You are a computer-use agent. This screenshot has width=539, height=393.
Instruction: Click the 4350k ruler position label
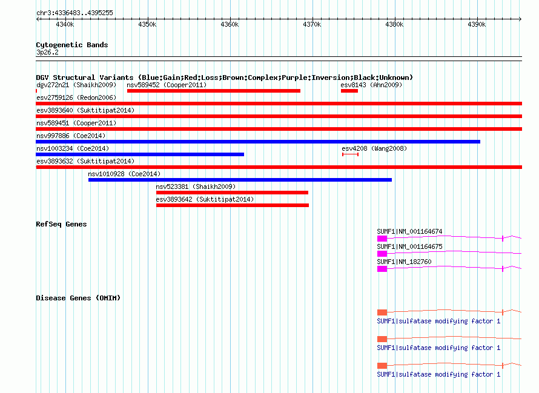147,24
